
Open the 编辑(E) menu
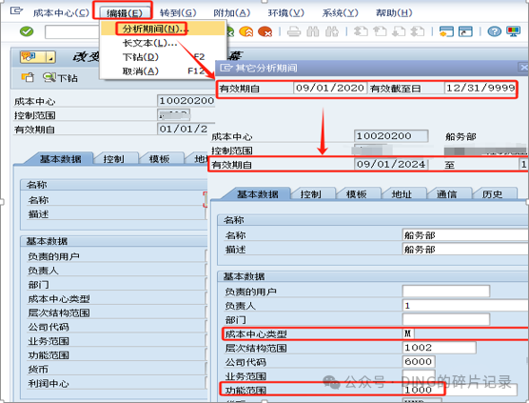[125, 13]
